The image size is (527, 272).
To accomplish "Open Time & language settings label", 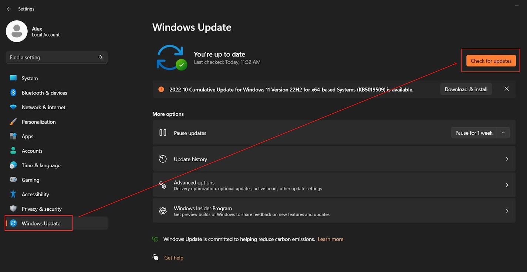I will pos(41,165).
